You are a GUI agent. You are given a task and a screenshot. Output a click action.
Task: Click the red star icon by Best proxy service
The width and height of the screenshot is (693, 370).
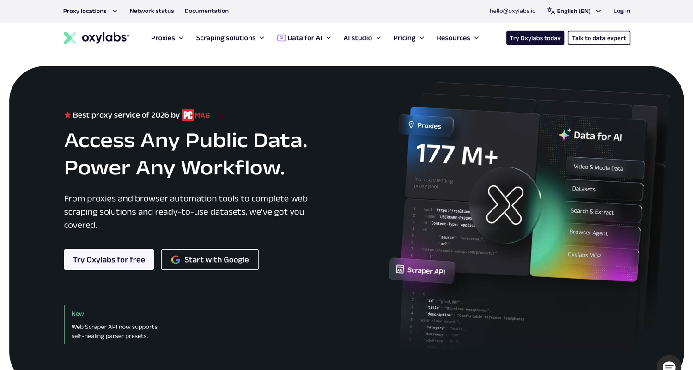click(x=67, y=115)
